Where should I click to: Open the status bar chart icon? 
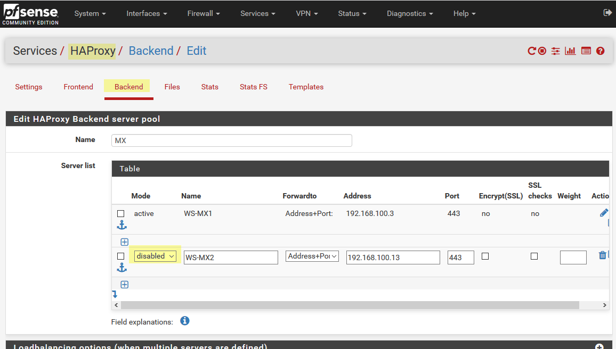[570, 51]
